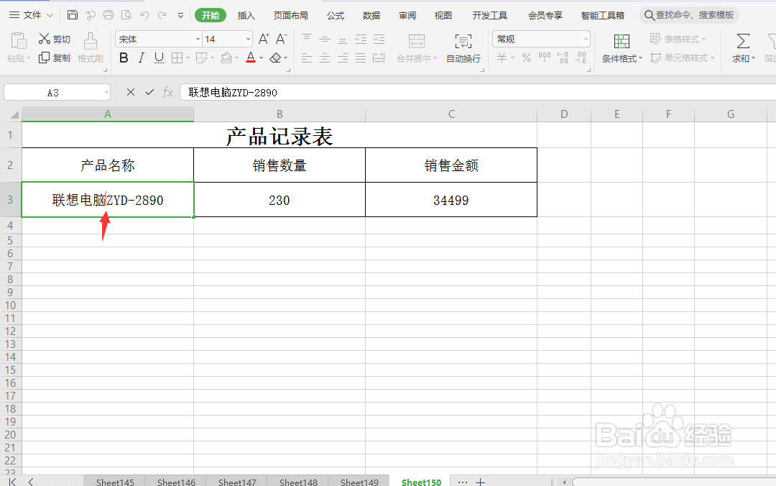
Task: Align text to top
Action: point(307,39)
